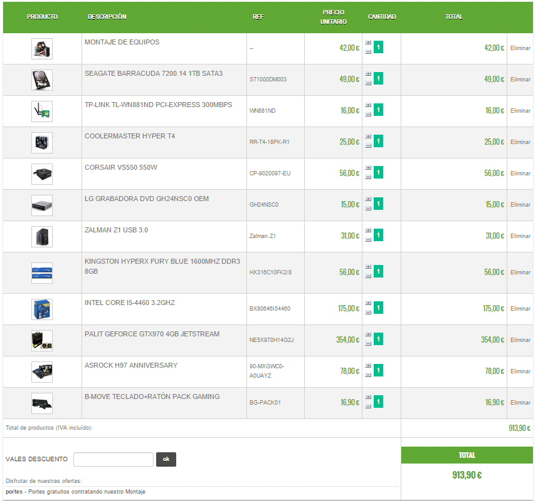Increase quantity of Palit GeForce GTX970
This screenshot has width=538, height=503.
click(x=368, y=334)
